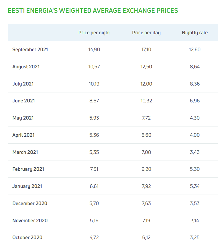Click the 'Nightly rate' column header
This screenshot has height=248, width=224.
pyautogui.click(x=195, y=33)
